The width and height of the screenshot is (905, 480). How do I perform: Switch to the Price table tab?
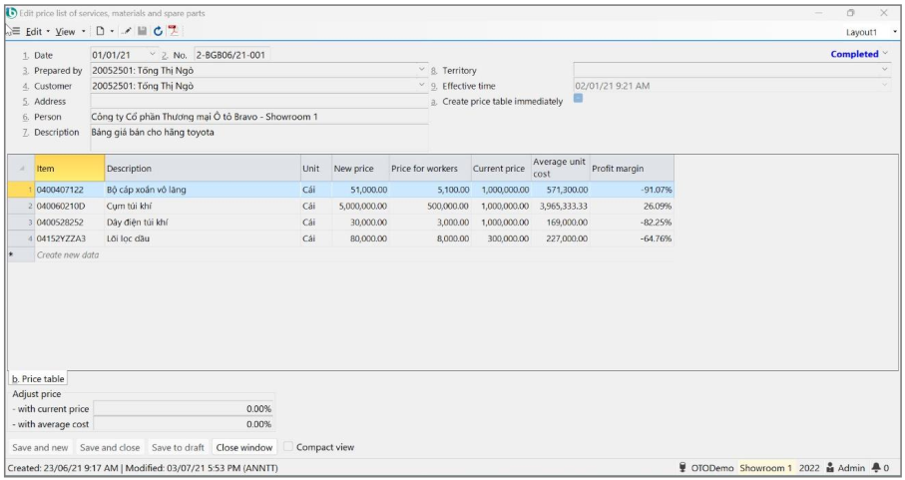[38, 379]
